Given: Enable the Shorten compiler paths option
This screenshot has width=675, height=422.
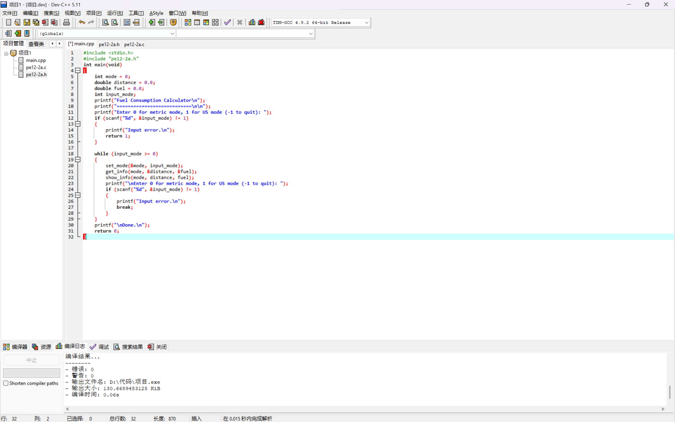Looking at the screenshot, I should [6, 383].
